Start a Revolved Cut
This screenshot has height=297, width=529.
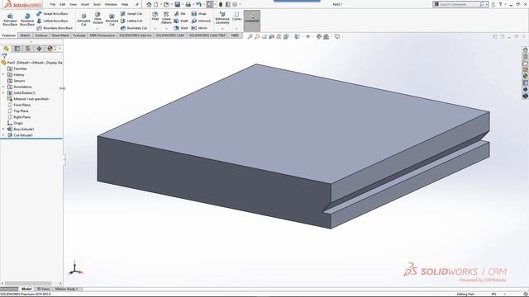tap(112, 20)
